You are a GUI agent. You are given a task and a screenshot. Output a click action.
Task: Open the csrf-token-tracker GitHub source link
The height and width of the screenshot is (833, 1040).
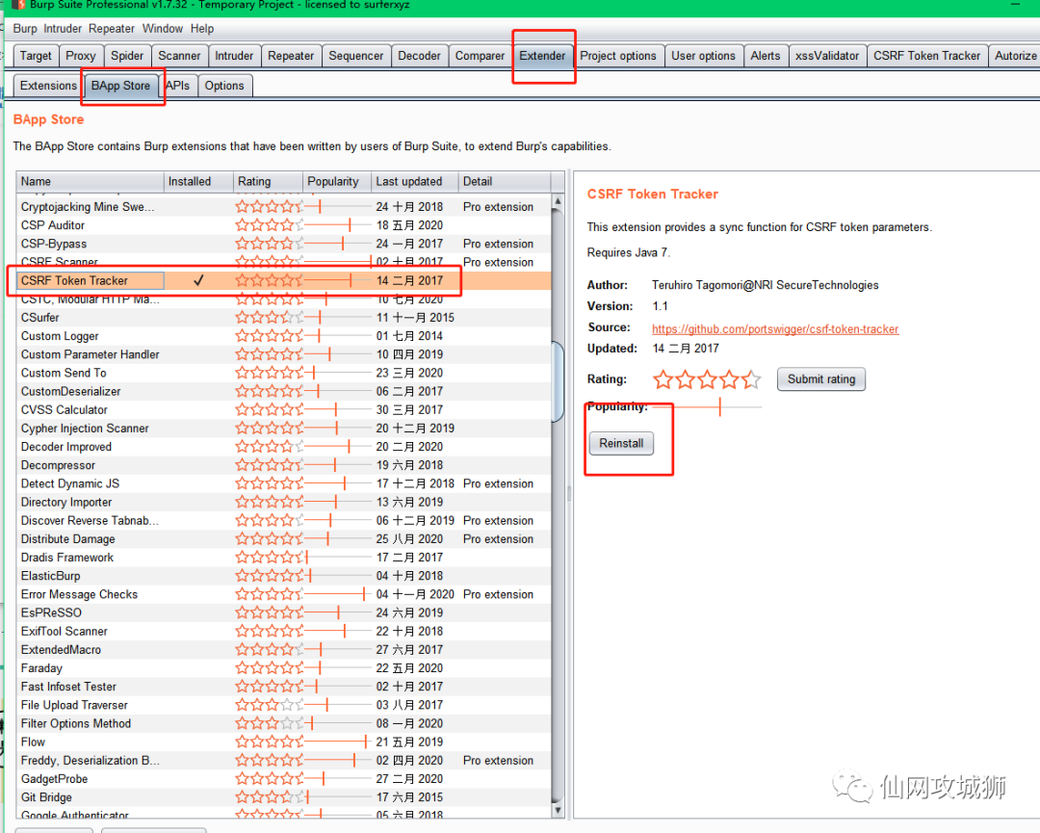pos(775,328)
